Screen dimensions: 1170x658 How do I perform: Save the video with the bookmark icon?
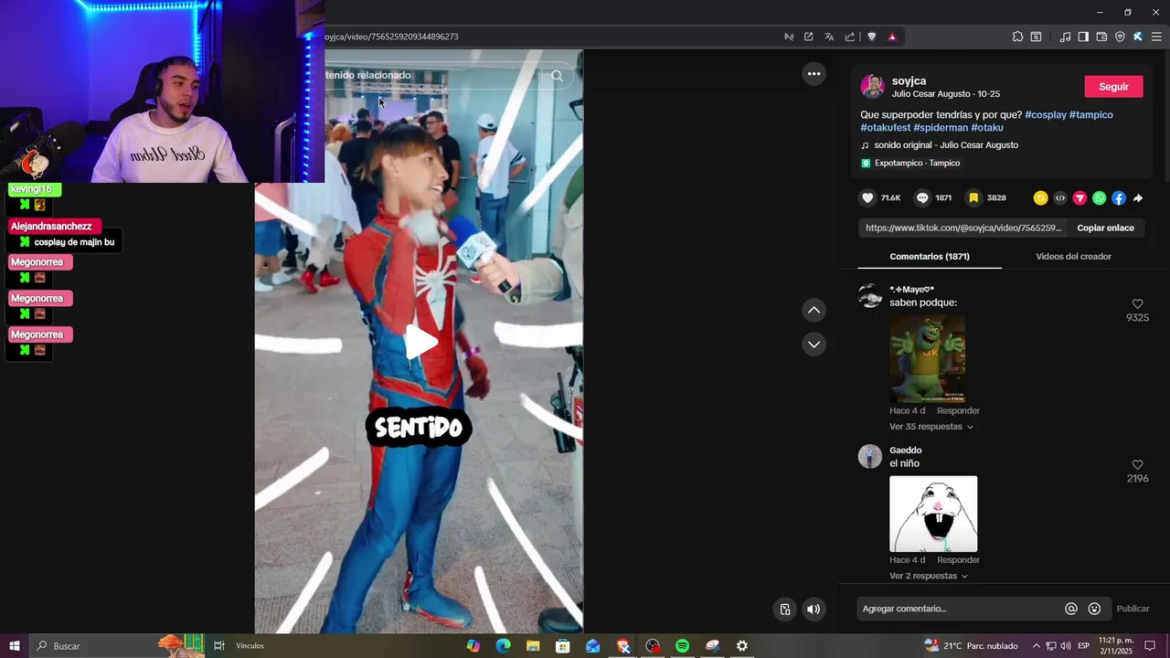coord(974,197)
